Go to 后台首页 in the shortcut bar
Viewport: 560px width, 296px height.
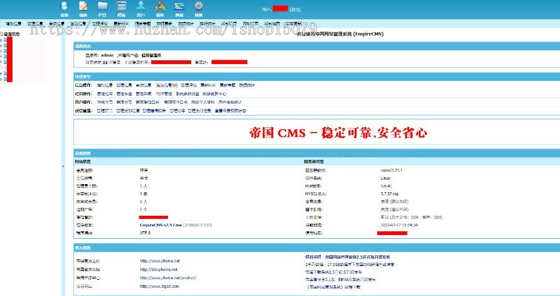(x=229, y=24)
